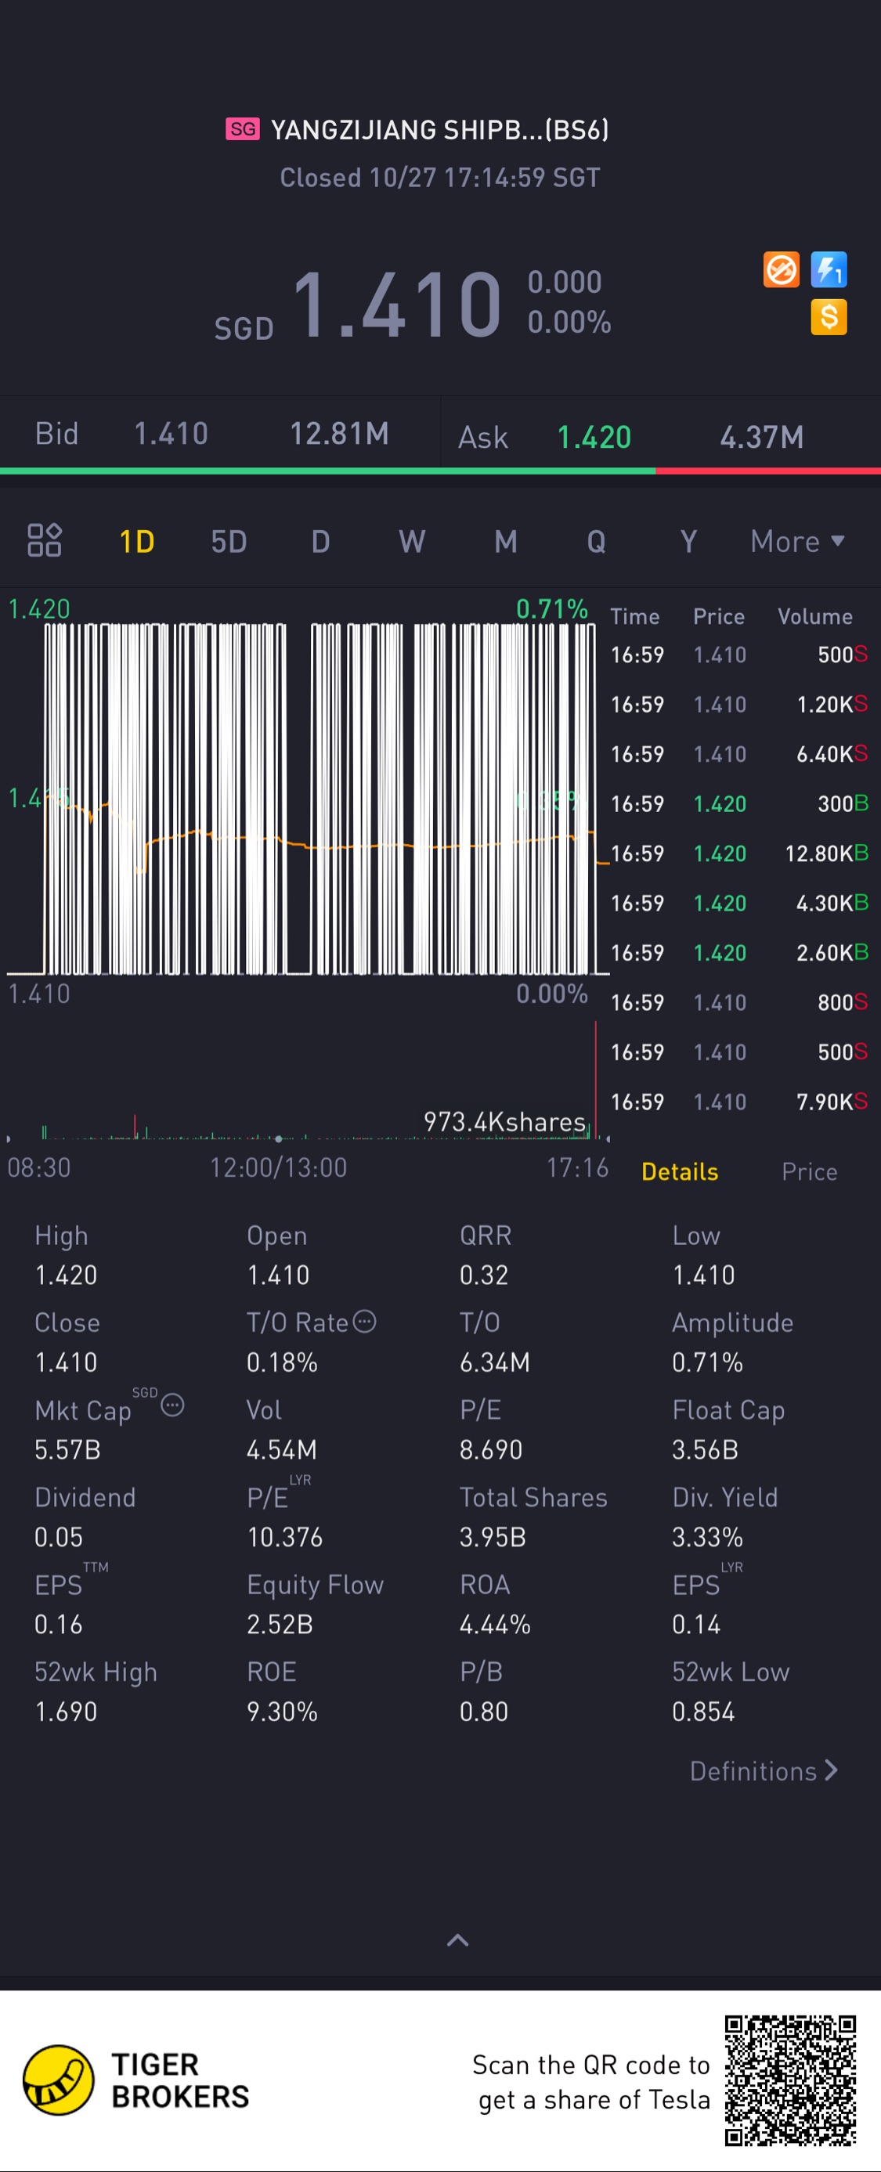Tap the ROE value 9.30%
This screenshot has width=881, height=2172.
coord(282,1712)
